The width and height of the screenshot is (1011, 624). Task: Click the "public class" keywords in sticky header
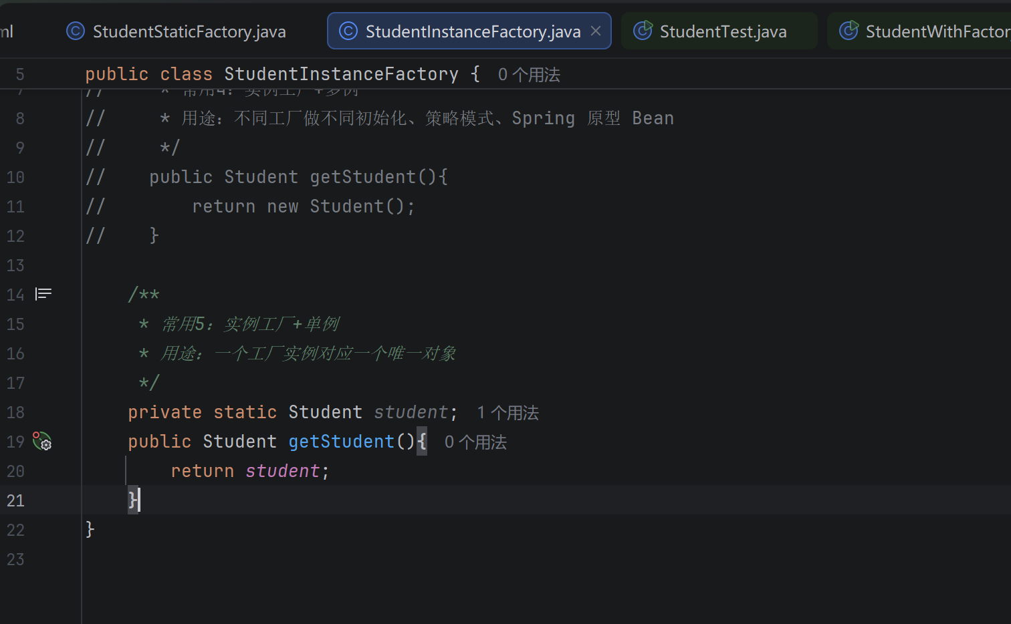click(x=149, y=74)
